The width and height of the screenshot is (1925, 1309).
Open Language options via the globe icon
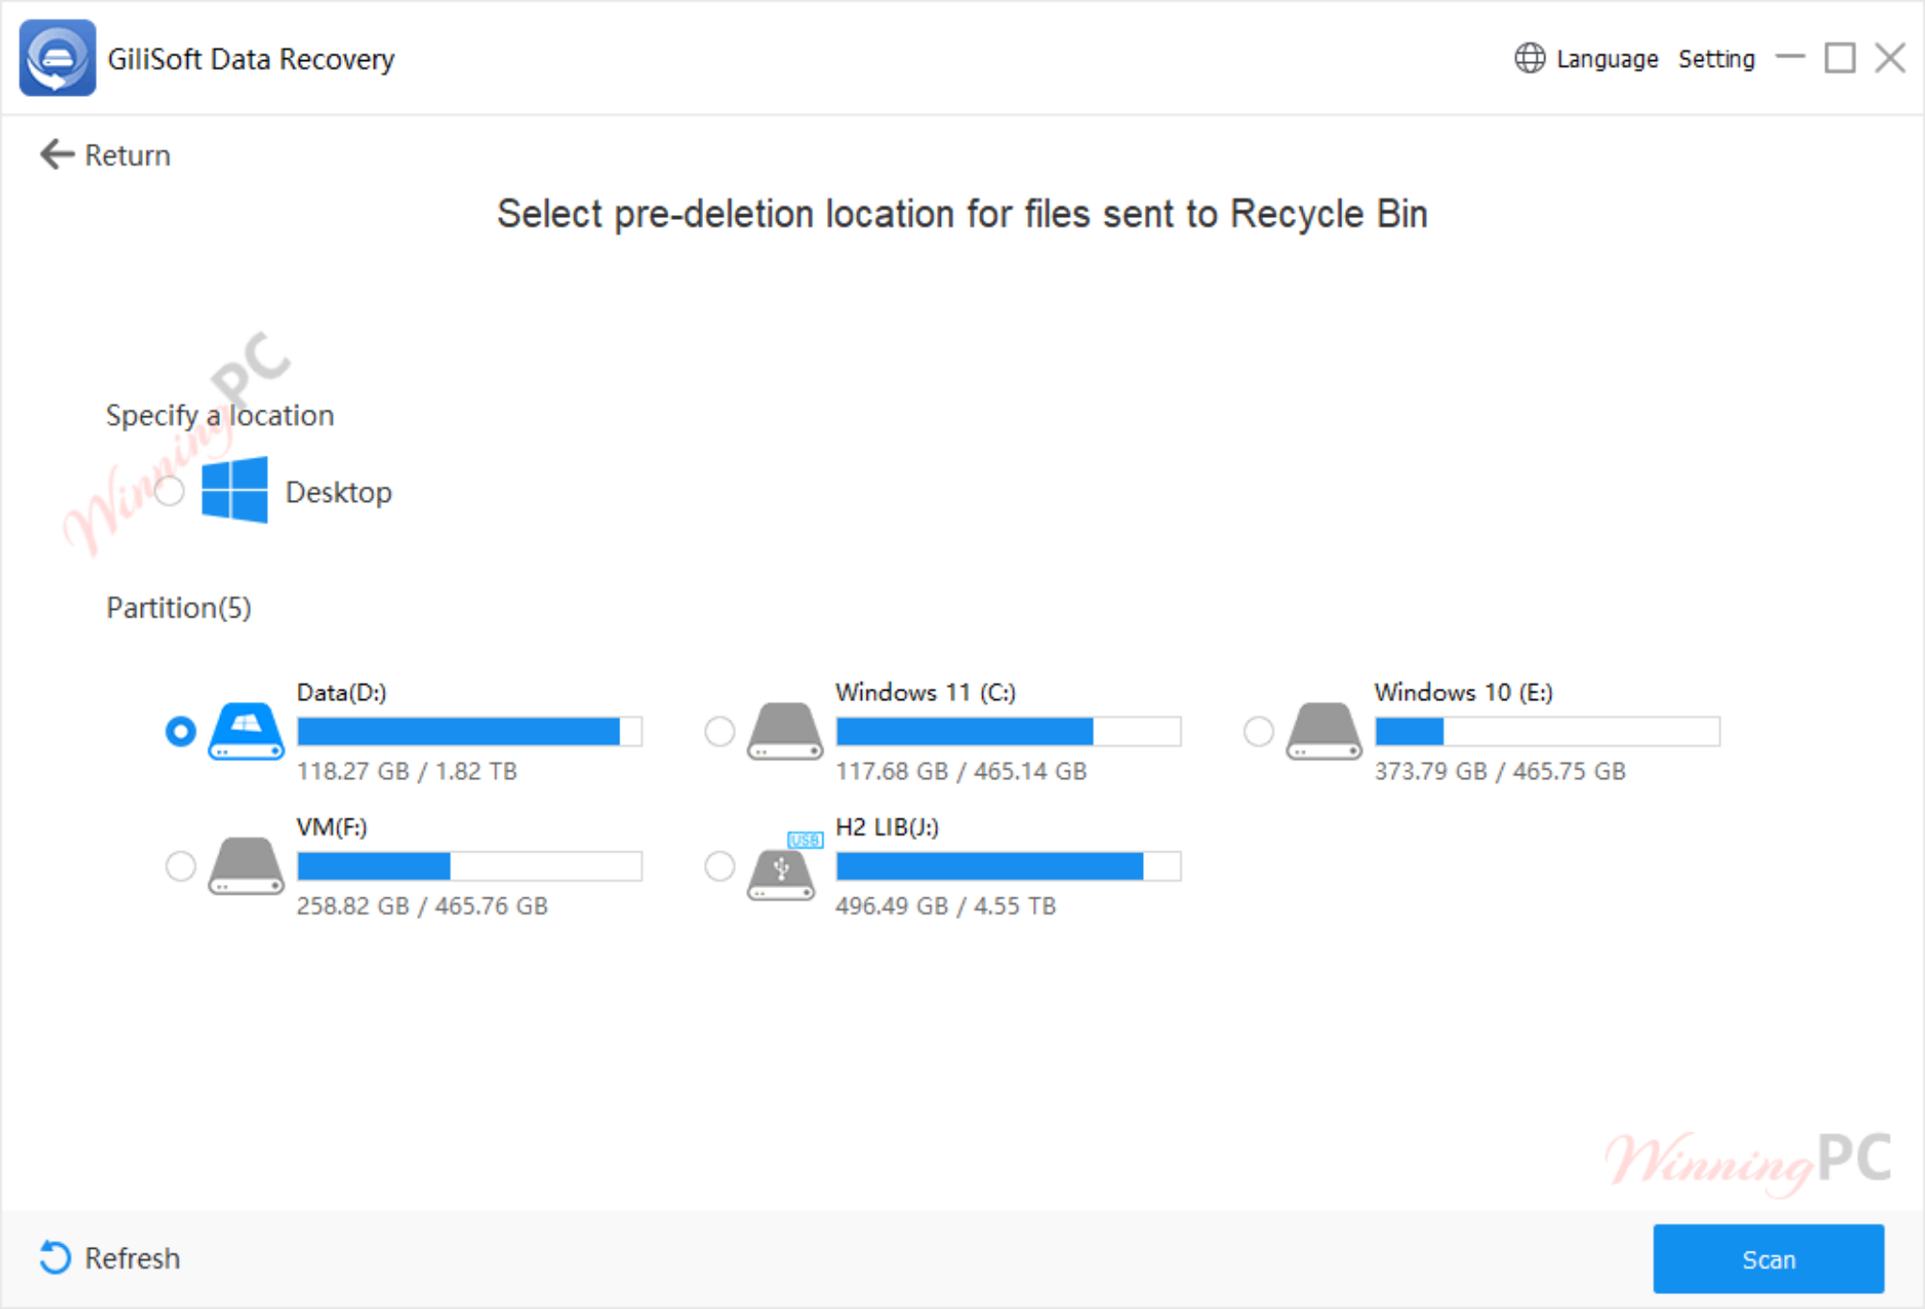(x=1530, y=56)
